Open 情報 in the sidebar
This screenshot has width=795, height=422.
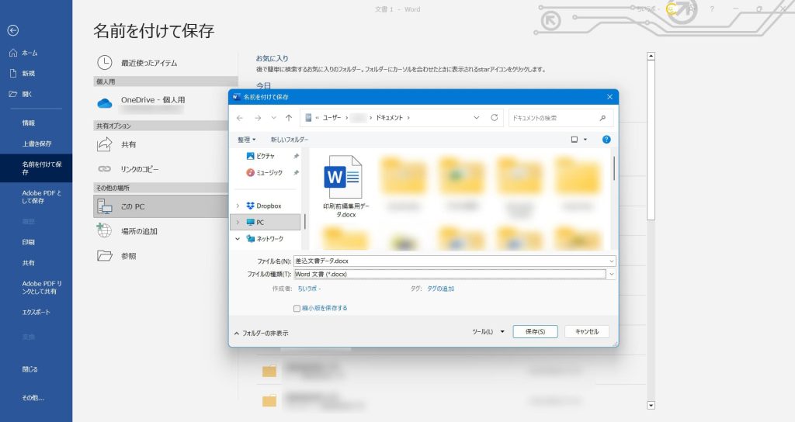(x=29, y=123)
